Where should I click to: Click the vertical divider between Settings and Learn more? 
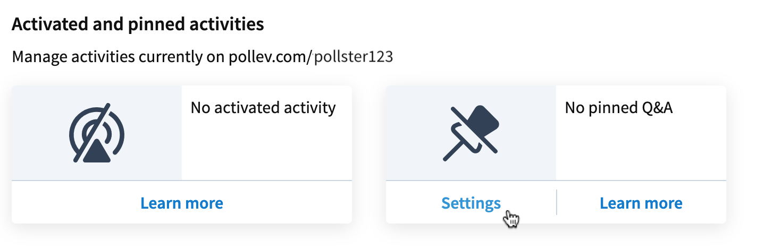556,202
